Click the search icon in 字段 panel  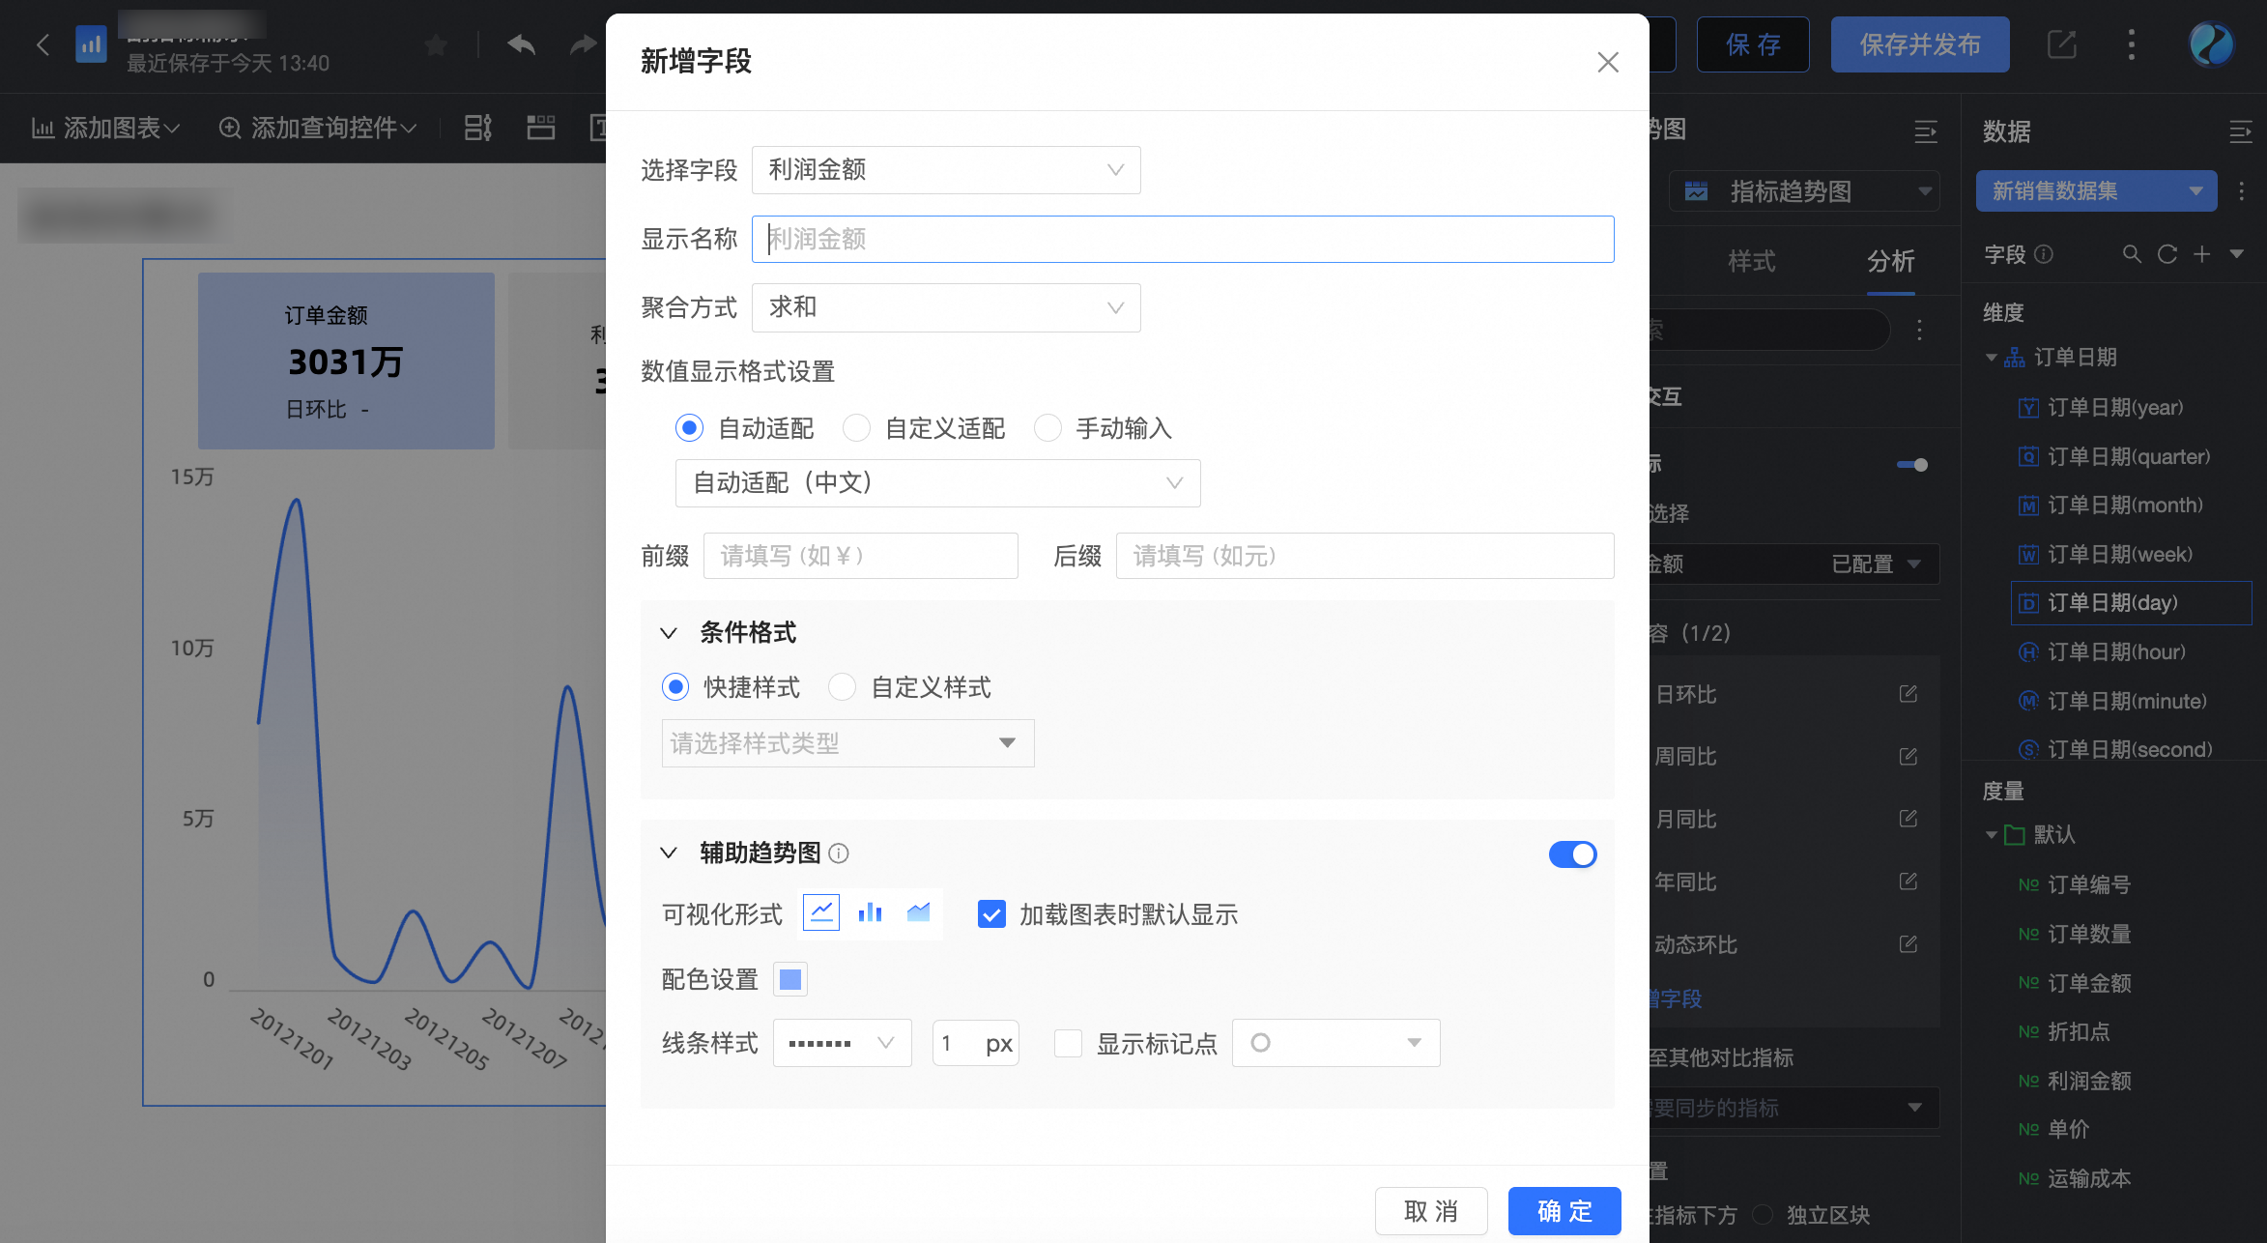[x=2132, y=254]
